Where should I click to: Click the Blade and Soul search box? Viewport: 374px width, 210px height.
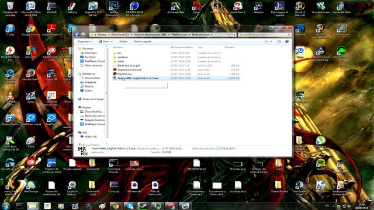pyautogui.click(x=265, y=35)
